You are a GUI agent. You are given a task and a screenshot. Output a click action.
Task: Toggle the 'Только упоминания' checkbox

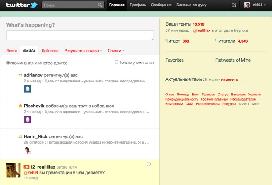tap(116, 62)
